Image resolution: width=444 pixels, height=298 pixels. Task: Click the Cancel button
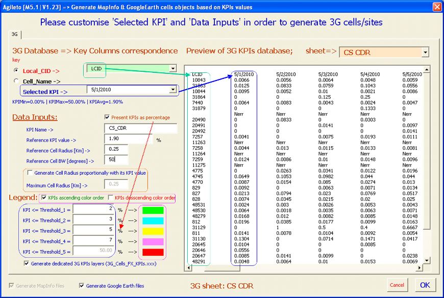point(397,285)
